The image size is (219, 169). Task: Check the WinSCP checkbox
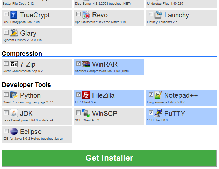(78, 113)
